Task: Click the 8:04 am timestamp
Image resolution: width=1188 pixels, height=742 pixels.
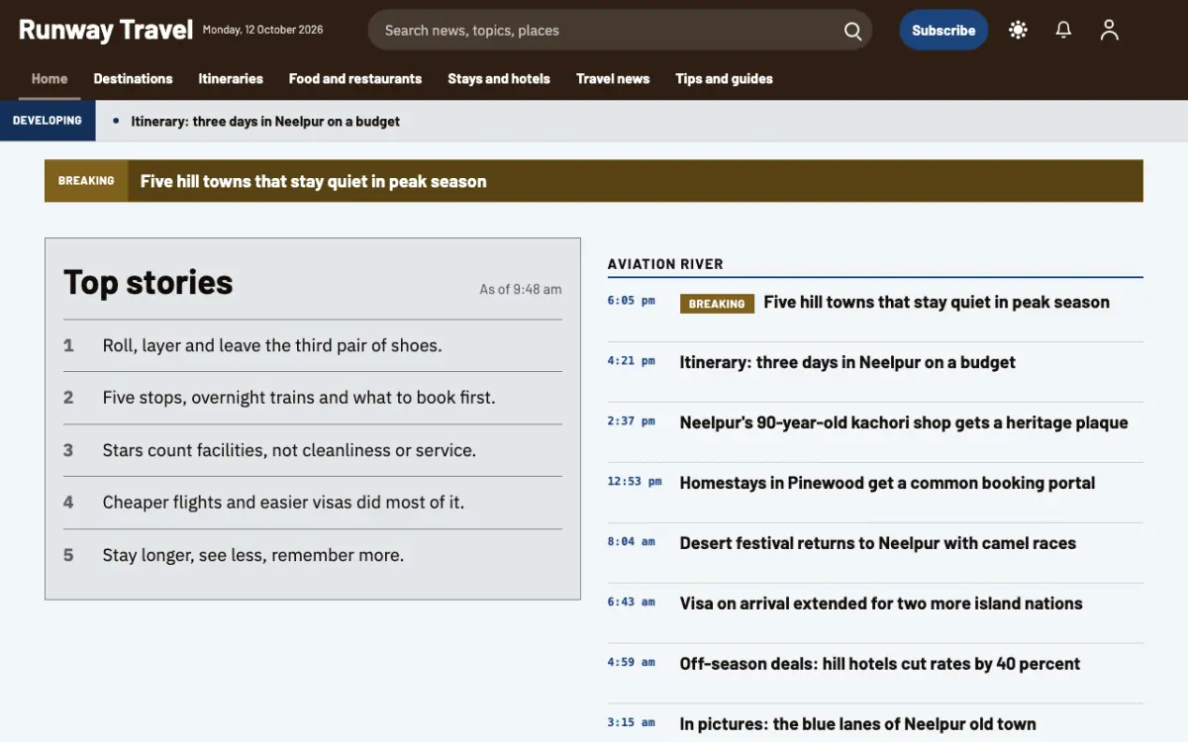Action: 632,542
